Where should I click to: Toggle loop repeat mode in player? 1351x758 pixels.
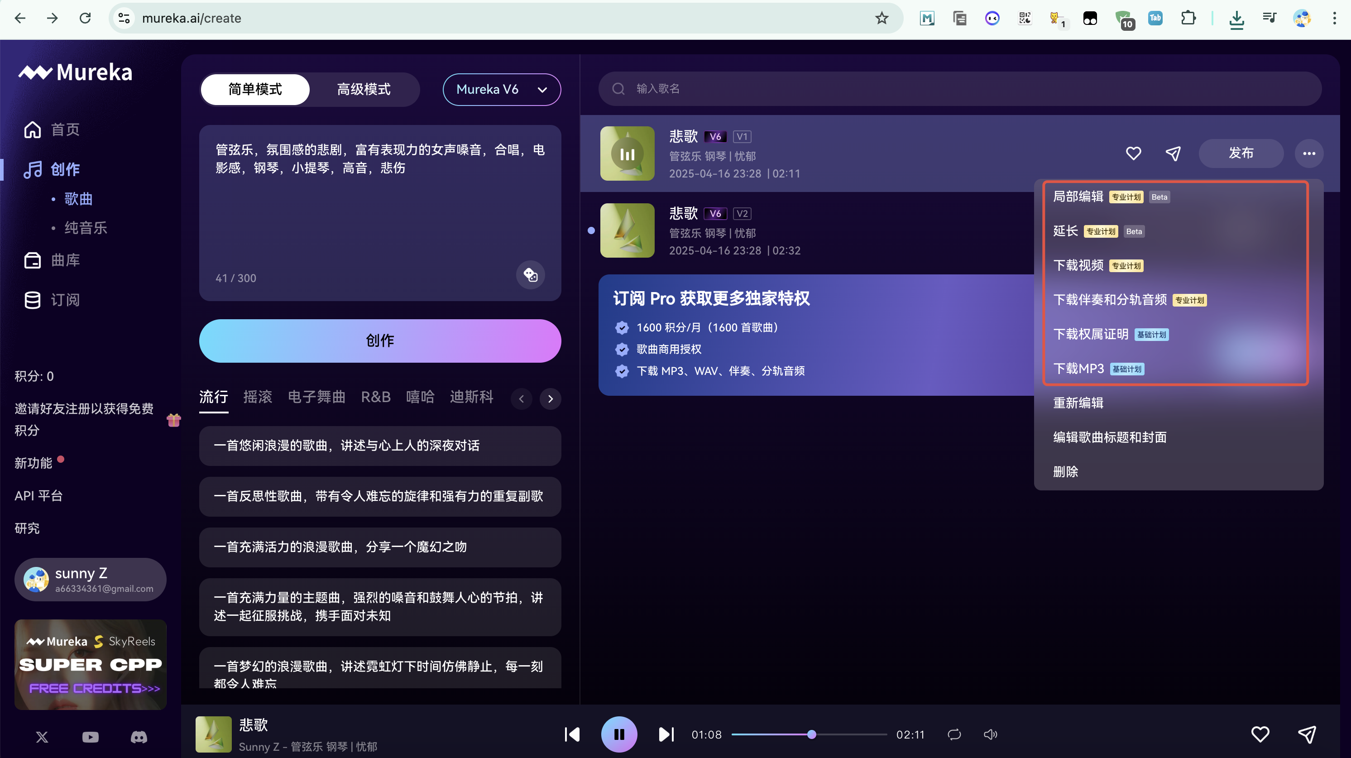point(954,734)
